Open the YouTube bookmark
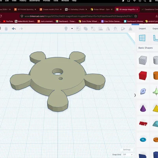The image size is (158, 158). click(8, 21)
